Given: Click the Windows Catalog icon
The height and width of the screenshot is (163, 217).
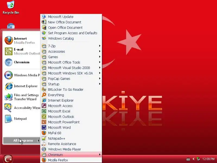Looking at the screenshot, I should tap(44, 38).
